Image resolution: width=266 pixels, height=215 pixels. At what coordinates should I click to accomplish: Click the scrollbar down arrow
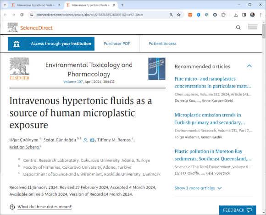click(x=264, y=213)
